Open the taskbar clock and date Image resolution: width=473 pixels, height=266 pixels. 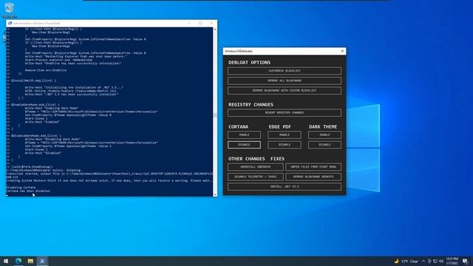point(452,261)
